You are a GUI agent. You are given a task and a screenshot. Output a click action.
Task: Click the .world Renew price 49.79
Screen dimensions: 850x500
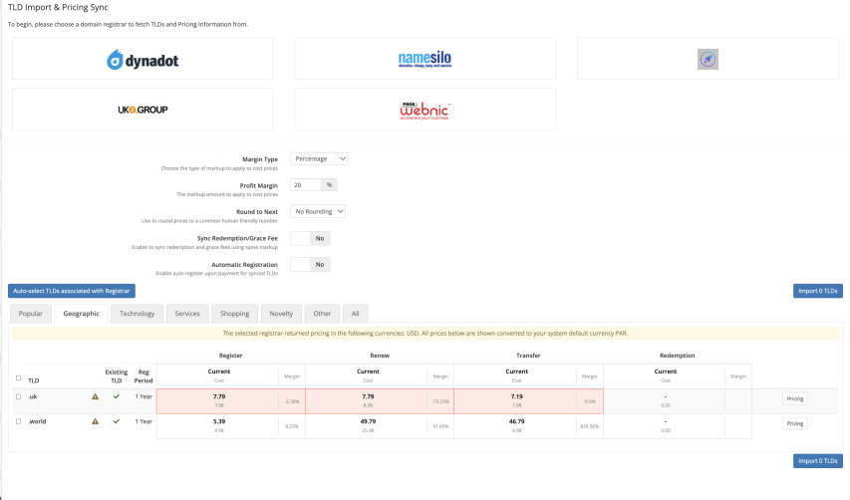tap(368, 421)
